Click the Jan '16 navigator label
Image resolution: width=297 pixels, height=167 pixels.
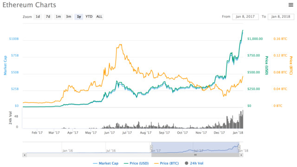point(68,150)
